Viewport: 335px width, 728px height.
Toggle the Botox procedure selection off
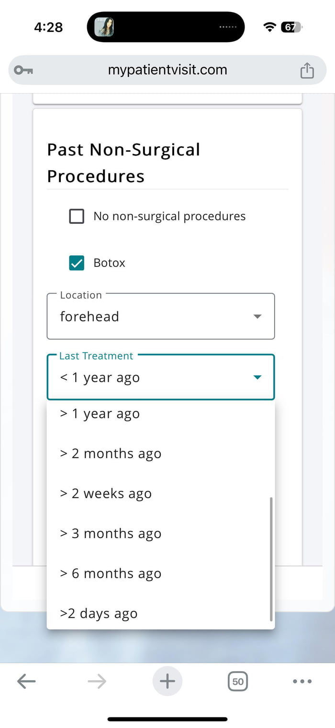(76, 263)
